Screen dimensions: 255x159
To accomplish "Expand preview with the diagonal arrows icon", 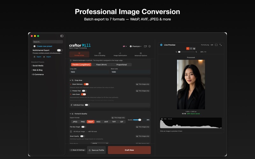I will click(221, 45).
